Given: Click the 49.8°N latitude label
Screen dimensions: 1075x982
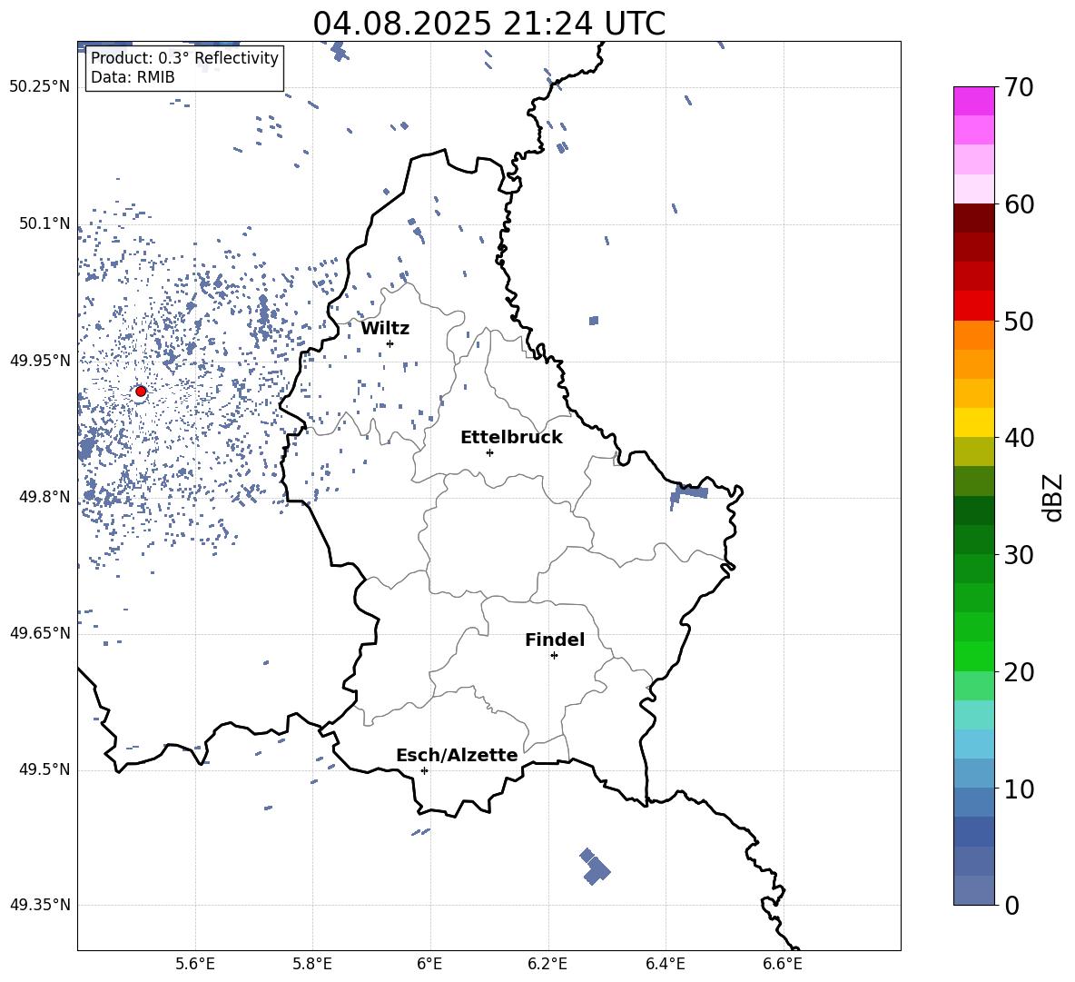Looking at the screenshot, I should click(x=44, y=497).
